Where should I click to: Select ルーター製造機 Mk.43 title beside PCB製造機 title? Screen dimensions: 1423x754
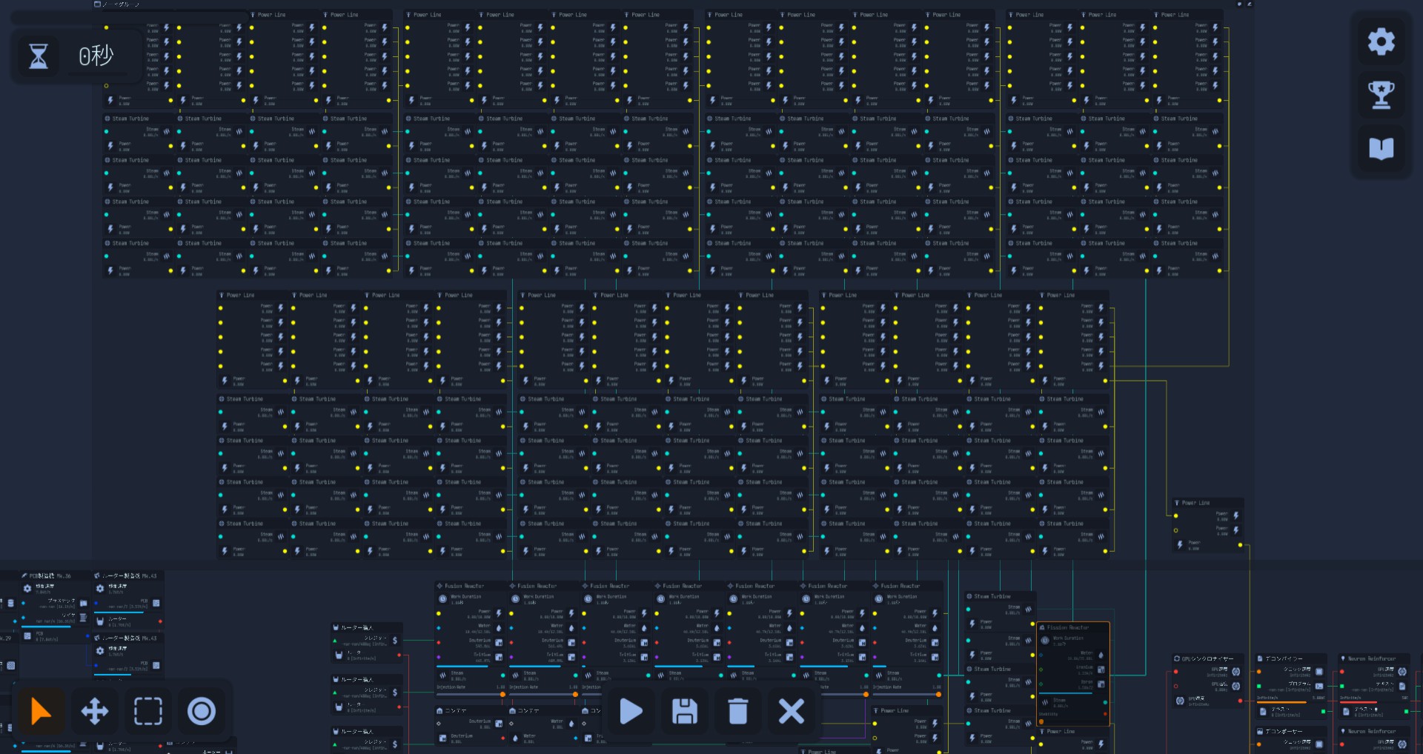click(129, 575)
